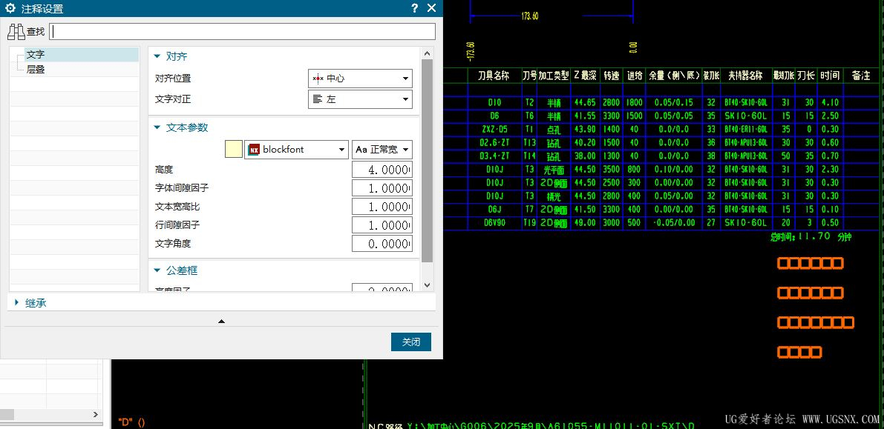Click the T19 tool number cell
The height and width of the screenshot is (429, 884).
529,223
